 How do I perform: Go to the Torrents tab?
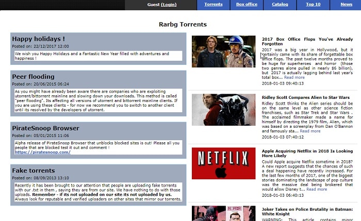213,4
